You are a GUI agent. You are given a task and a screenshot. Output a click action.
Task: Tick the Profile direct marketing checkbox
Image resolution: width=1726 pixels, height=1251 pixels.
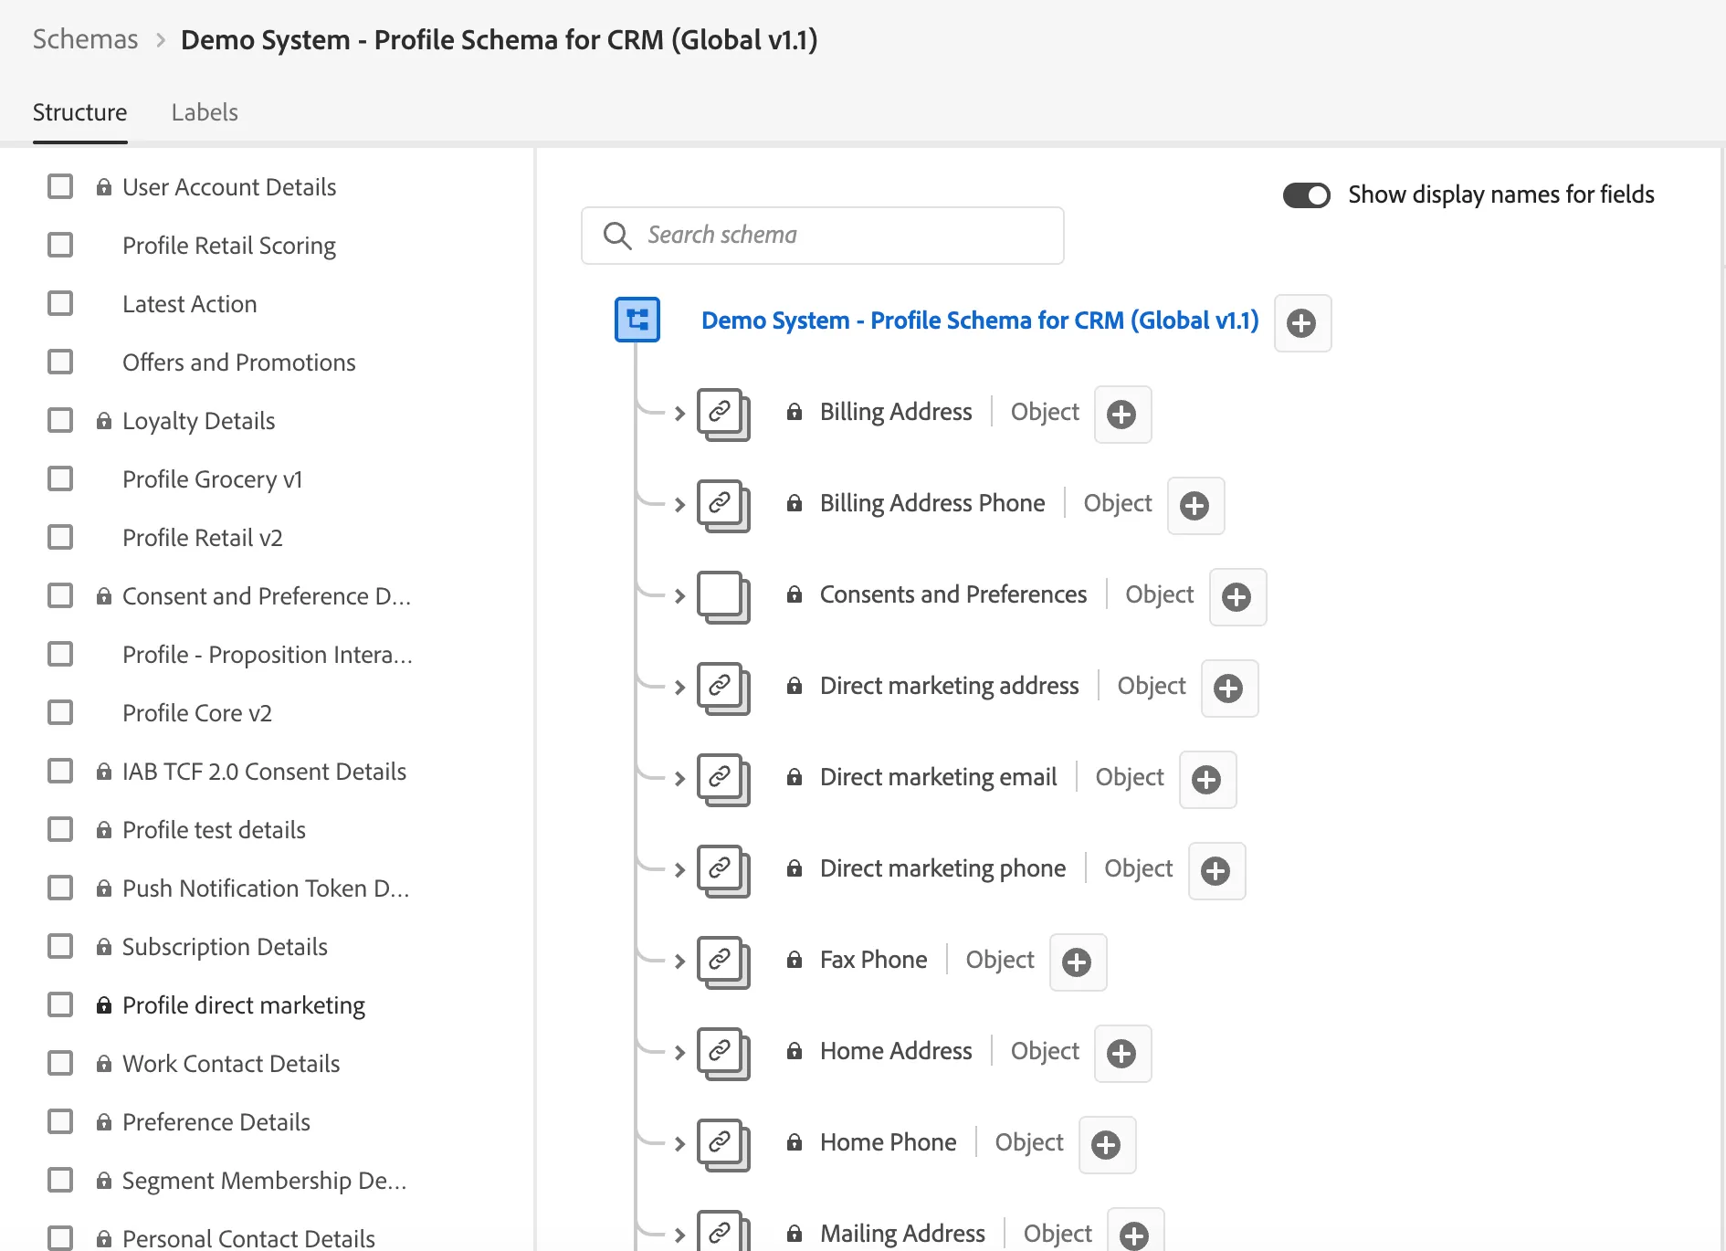click(x=60, y=1004)
